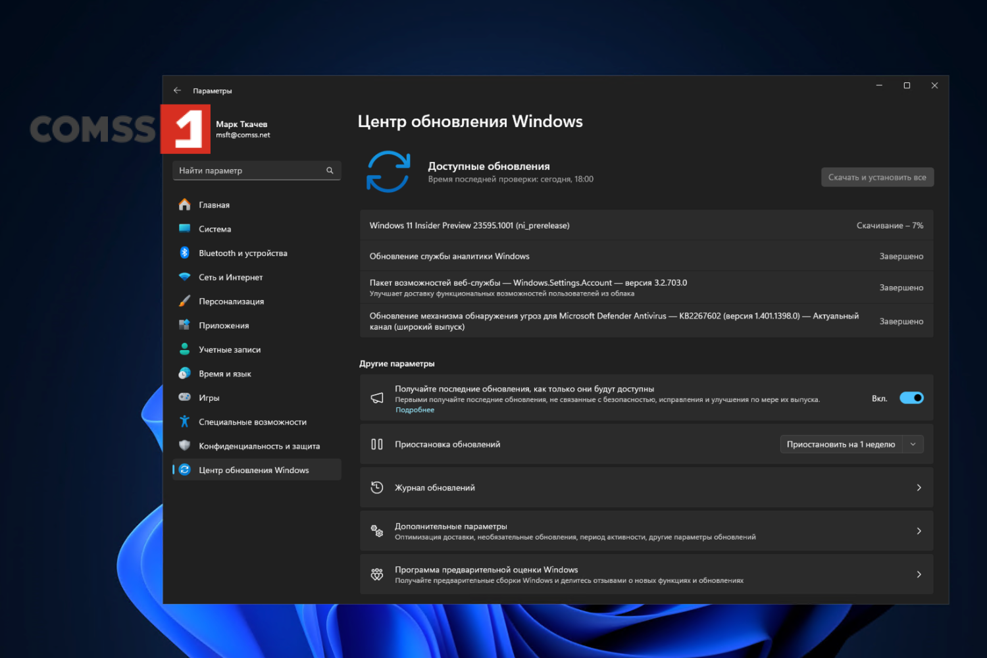The image size is (987, 658).
Task: Select Учетные записи in the sidebar
Action: [230, 349]
